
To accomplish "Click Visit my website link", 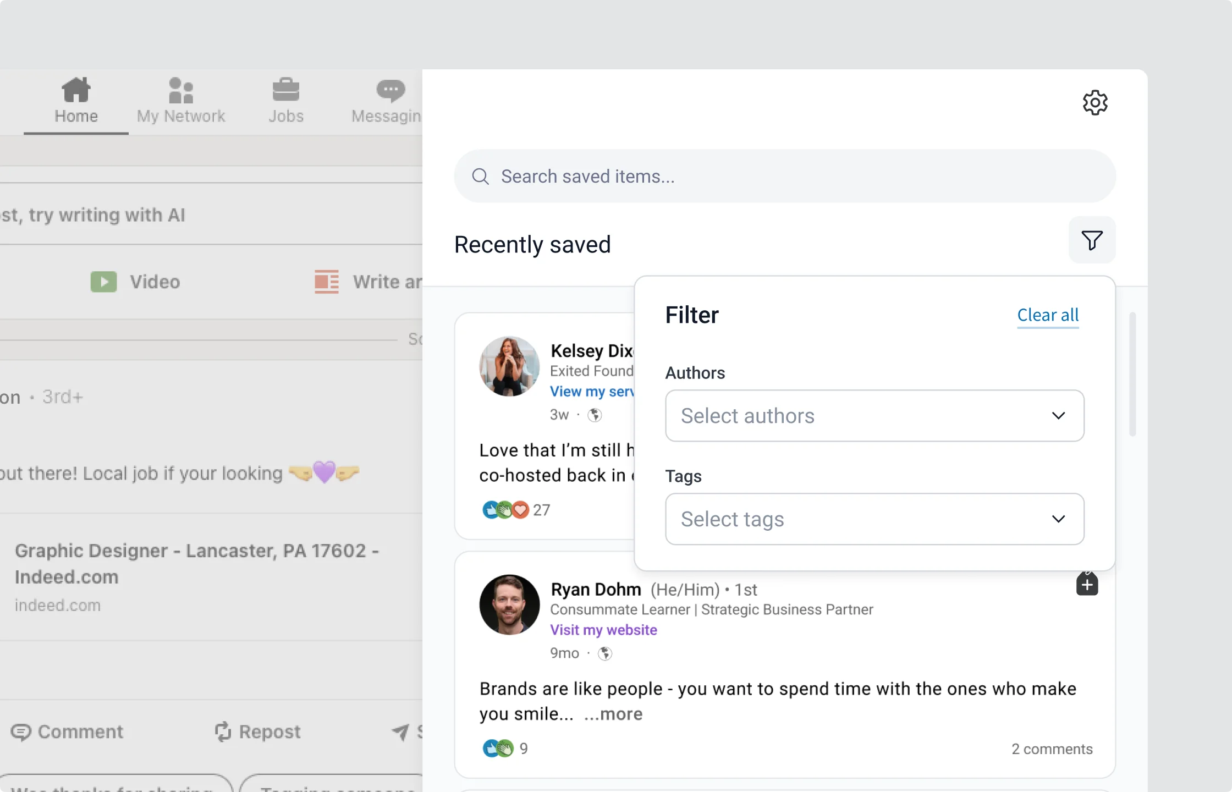I will [x=603, y=630].
